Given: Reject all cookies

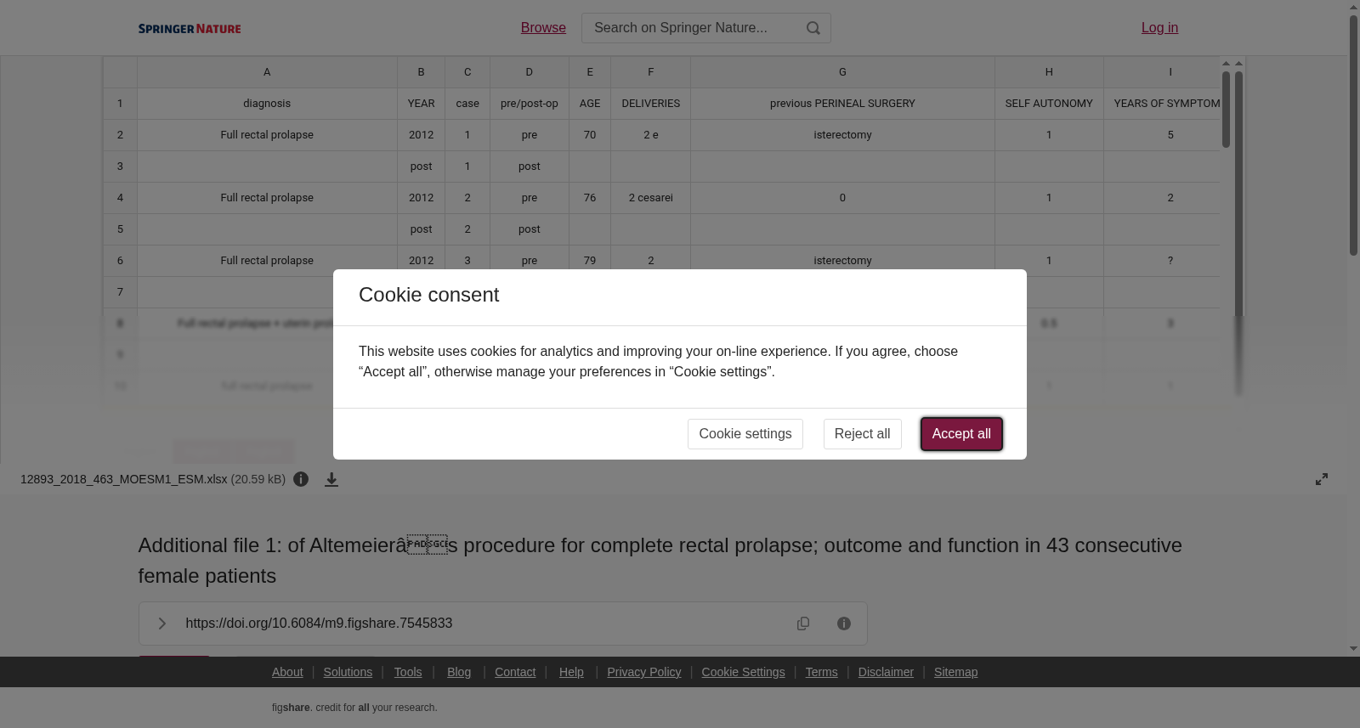Looking at the screenshot, I should [x=862, y=434].
